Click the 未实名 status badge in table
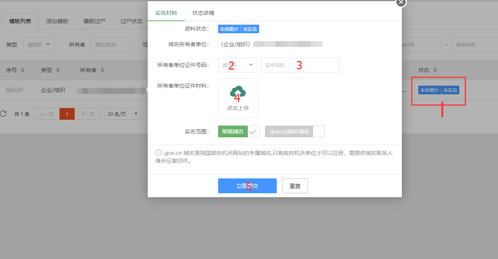The height and width of the screenshot is (259, 498). click(x=450, y=90)
